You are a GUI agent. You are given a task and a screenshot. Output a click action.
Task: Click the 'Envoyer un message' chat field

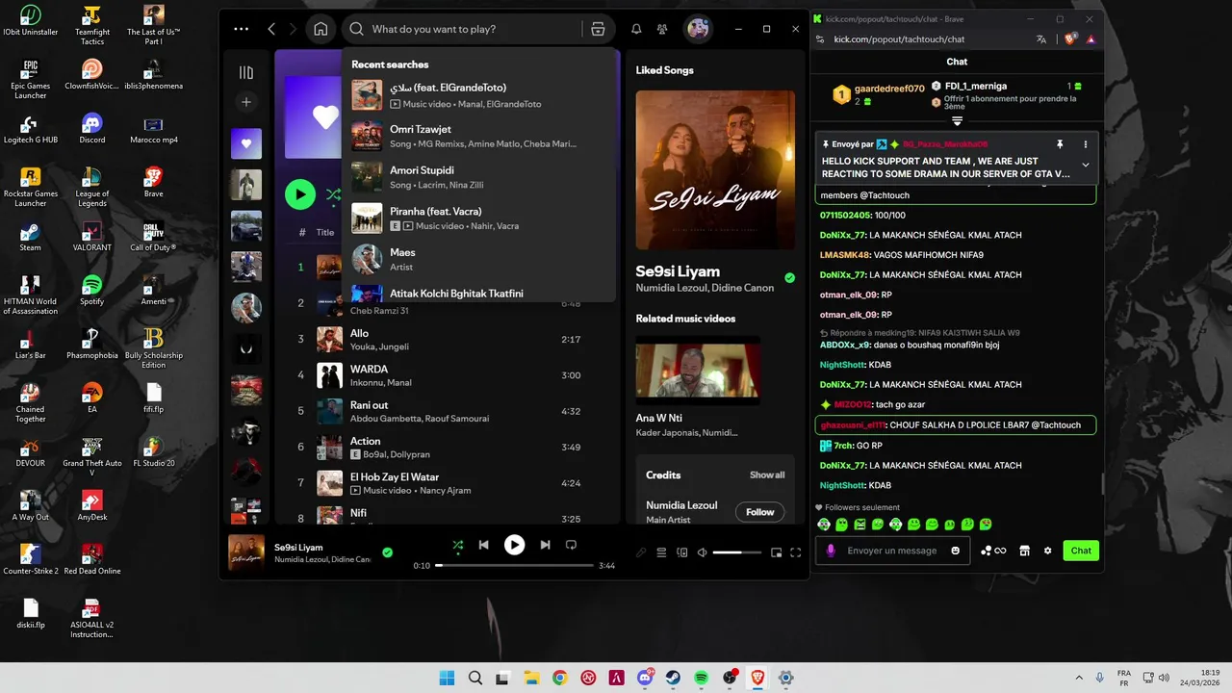coord(892,551)
